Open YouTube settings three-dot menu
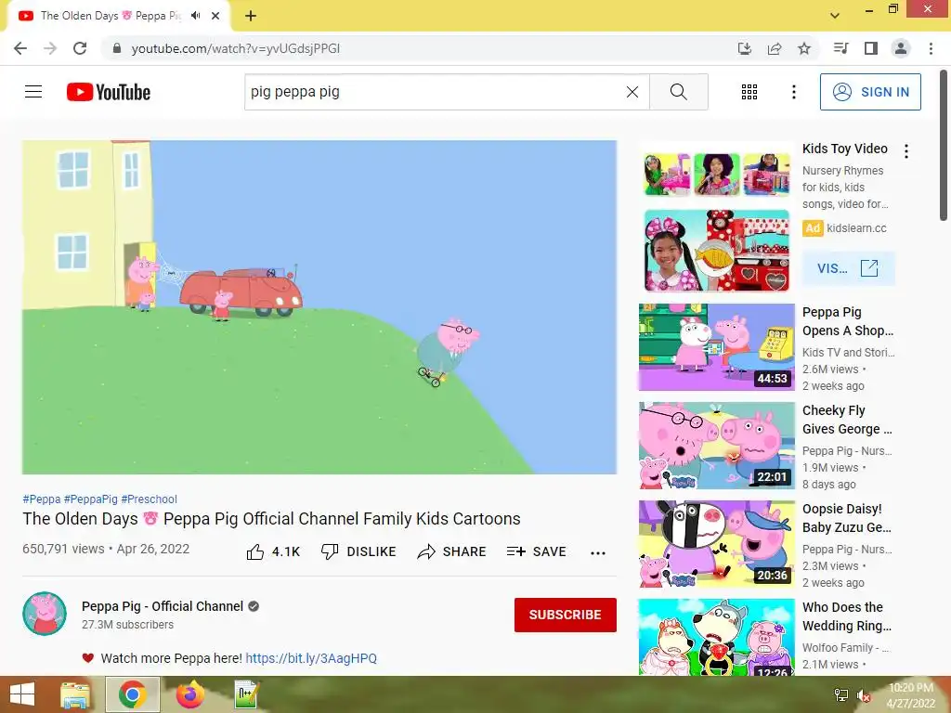 click(793, 92)
